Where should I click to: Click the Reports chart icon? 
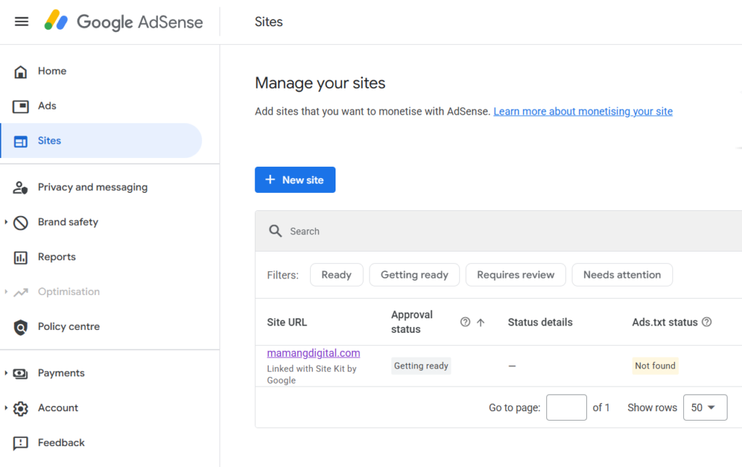click(20, 257)
